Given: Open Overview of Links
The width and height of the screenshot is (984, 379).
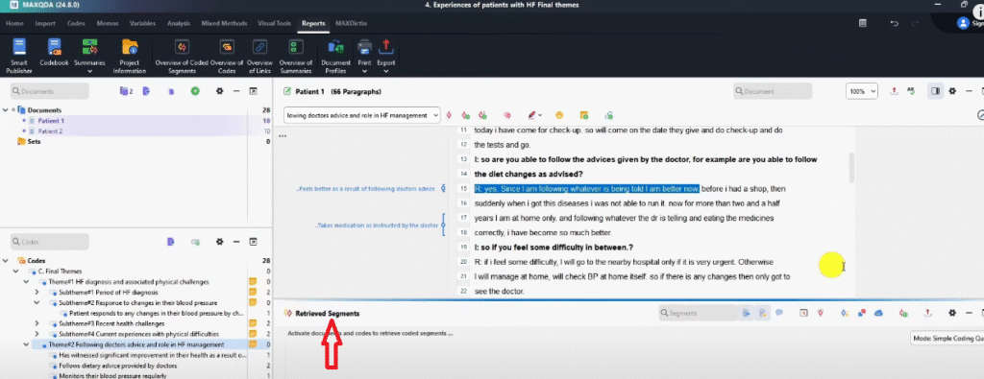Looking at the screenshot, I should point(259,56).
